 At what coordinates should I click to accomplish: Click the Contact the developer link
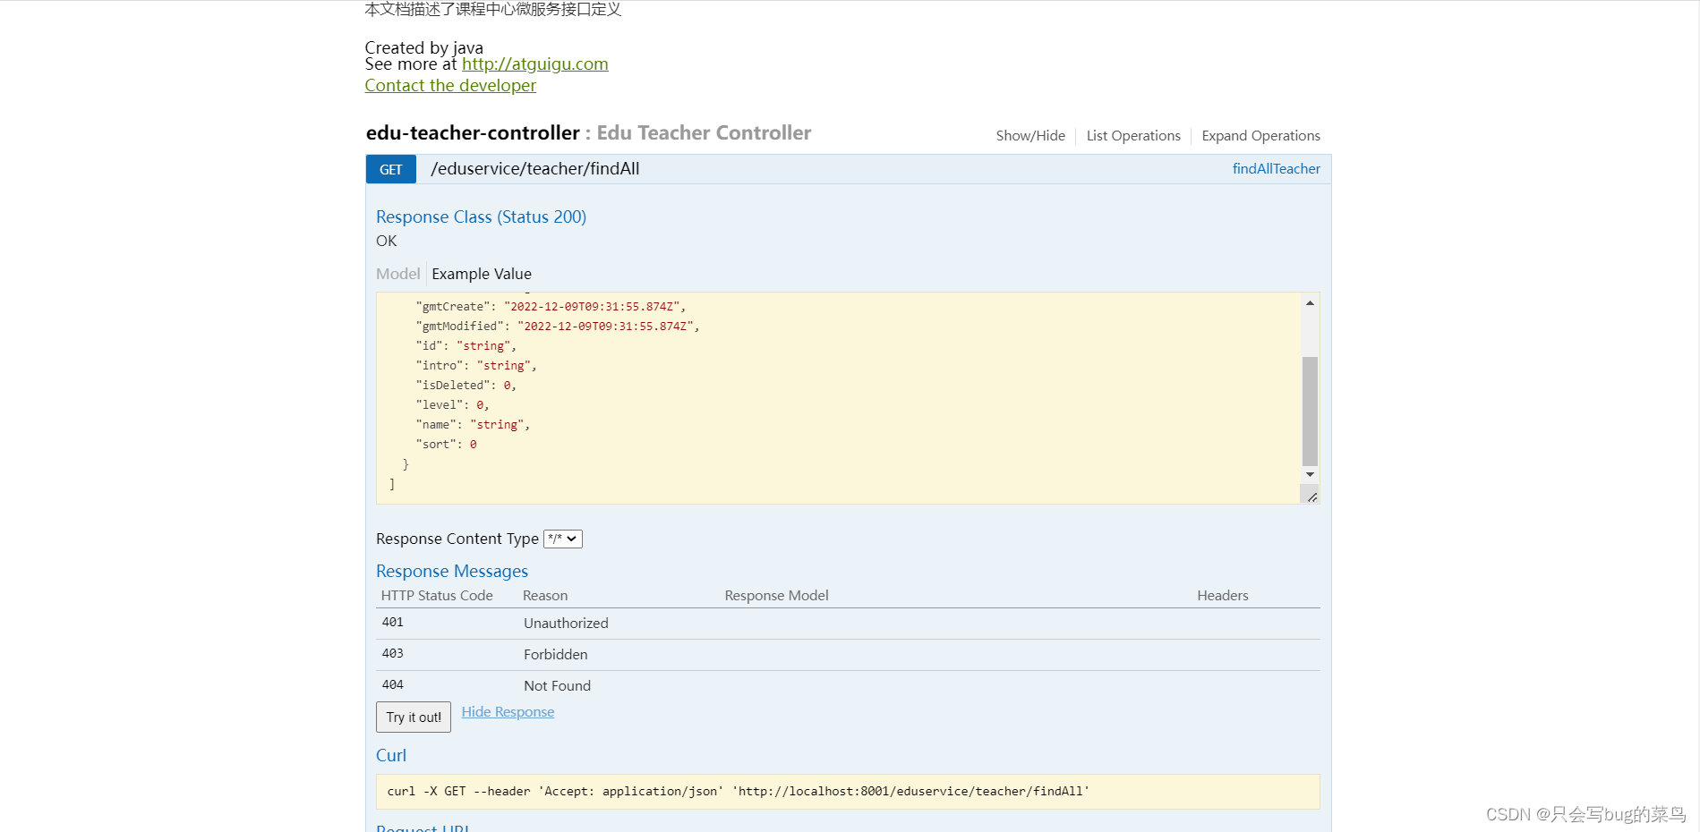[450, 85]
